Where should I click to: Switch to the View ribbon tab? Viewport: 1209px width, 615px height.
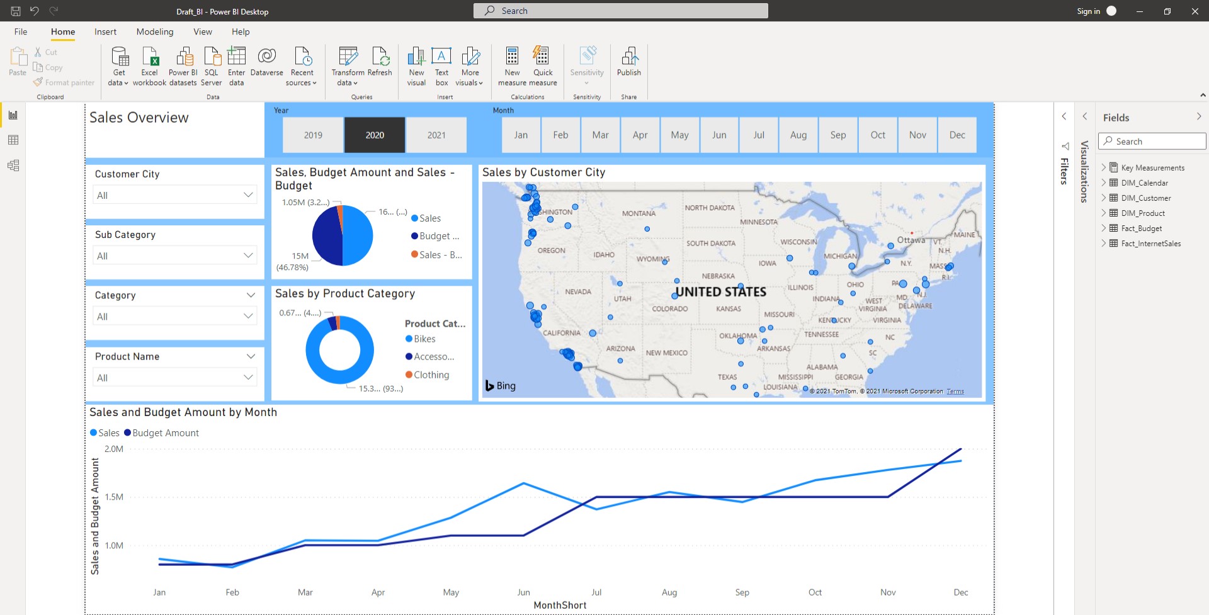click(203, 31)
